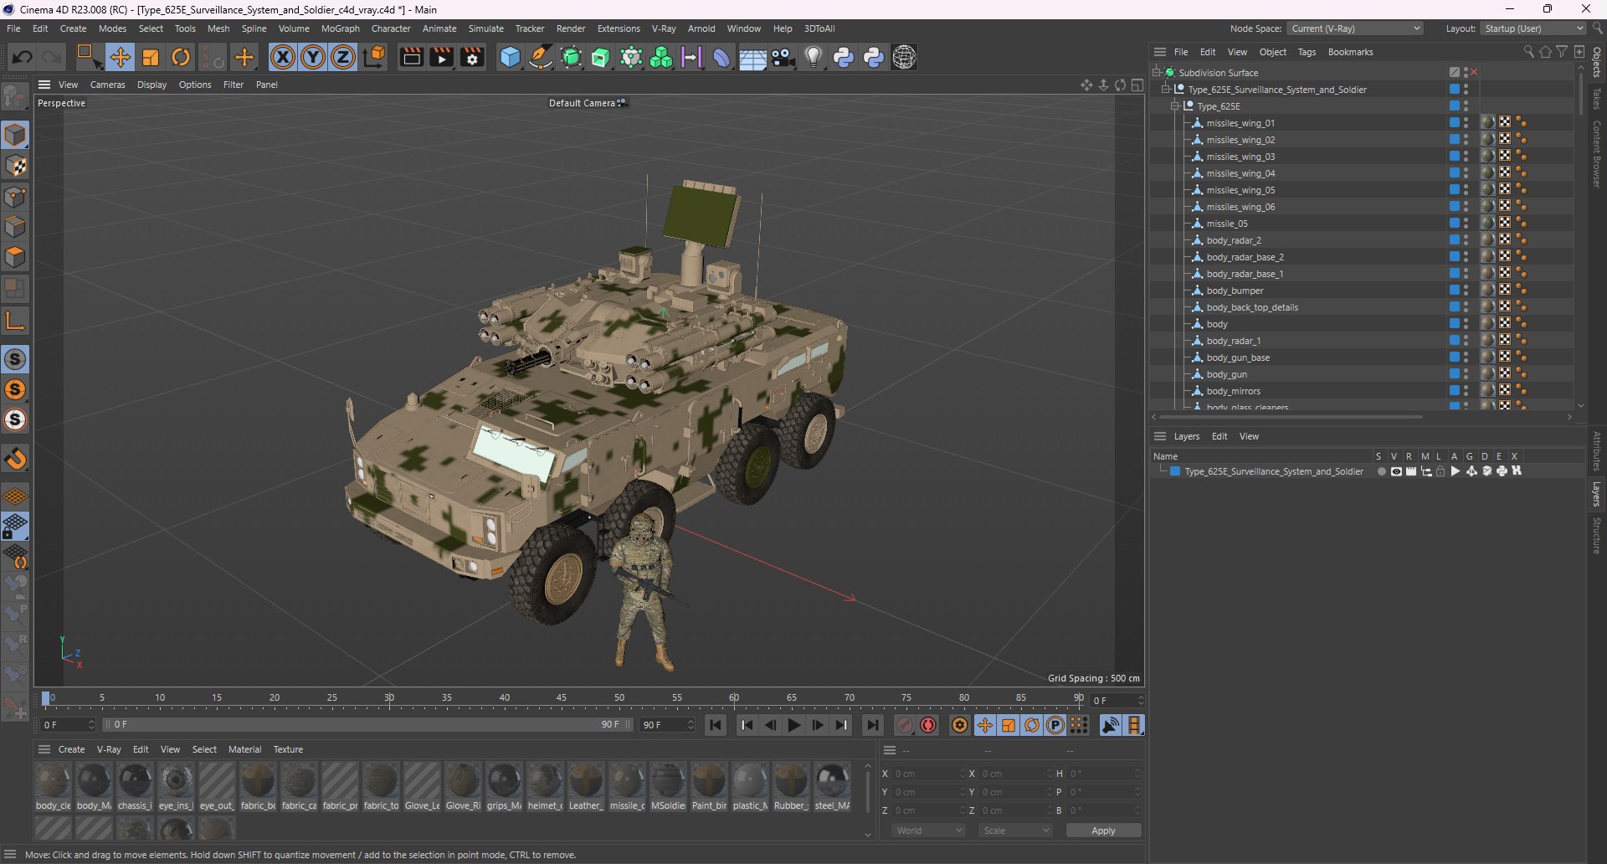Switch to Model mode in left palette

point(15,135)
